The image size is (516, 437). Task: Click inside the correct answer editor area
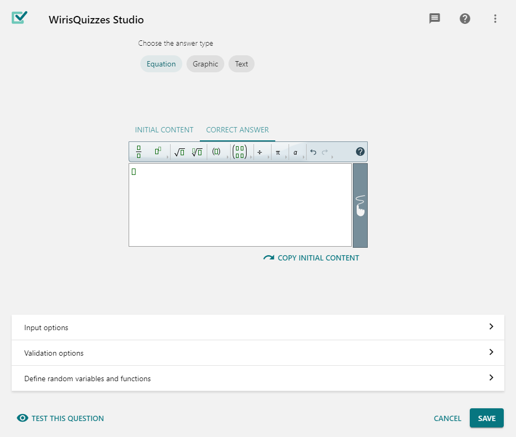[240, 205]
